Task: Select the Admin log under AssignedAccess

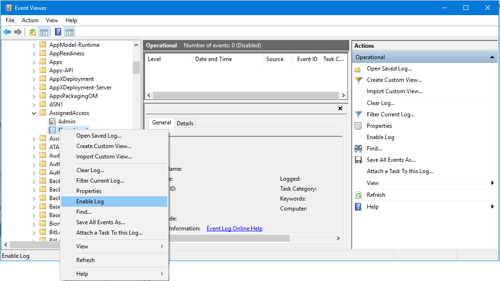Action: pyautogui.click(x=67, y=122)
